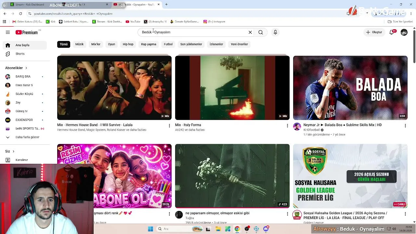The image size is (416, 234).
Task: Open more options for Hermes House Band mix
Action: click(x=169, y=125)
